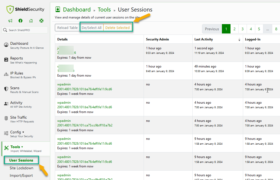
Task: Open the Facebook icon in the sidebar
Action: (x=20, y=21)
